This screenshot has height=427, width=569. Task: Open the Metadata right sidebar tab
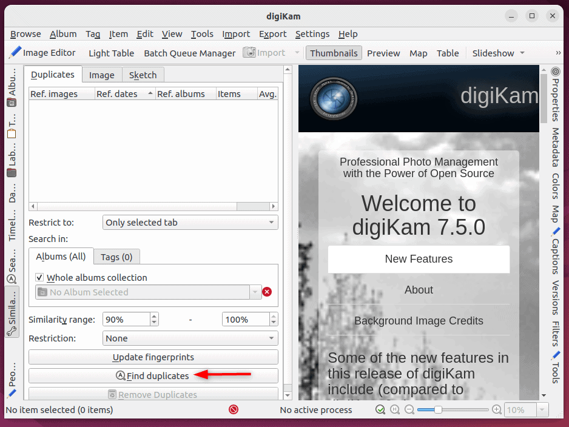(x=555, y=147)
